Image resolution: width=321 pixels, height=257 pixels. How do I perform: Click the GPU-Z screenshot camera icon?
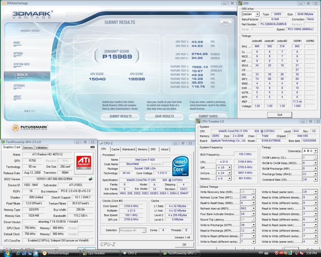coord(93,147)
